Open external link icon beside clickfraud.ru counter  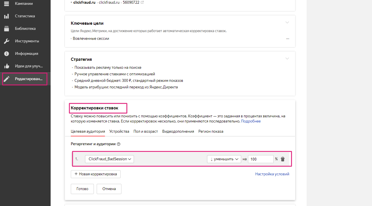[x=142, y=3]
